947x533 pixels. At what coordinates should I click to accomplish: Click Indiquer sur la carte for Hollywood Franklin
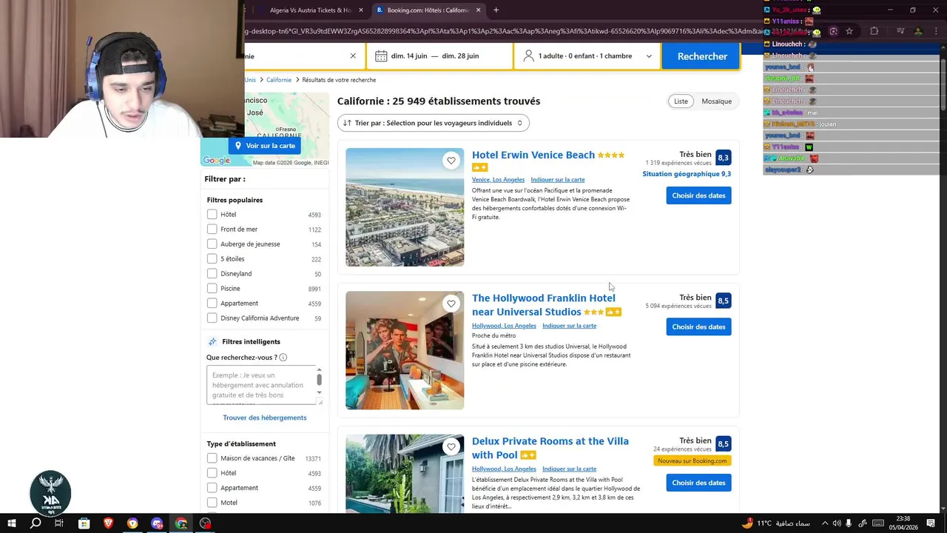tap(569, 326)
